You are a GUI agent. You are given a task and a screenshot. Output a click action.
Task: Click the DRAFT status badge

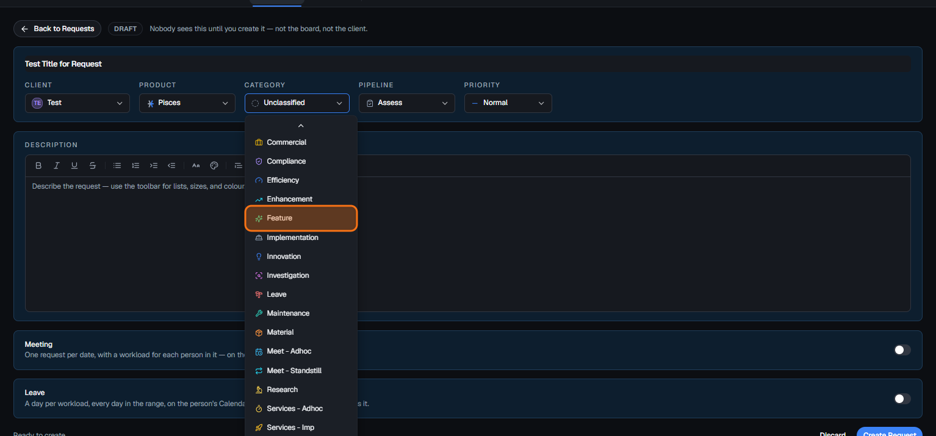125,29
